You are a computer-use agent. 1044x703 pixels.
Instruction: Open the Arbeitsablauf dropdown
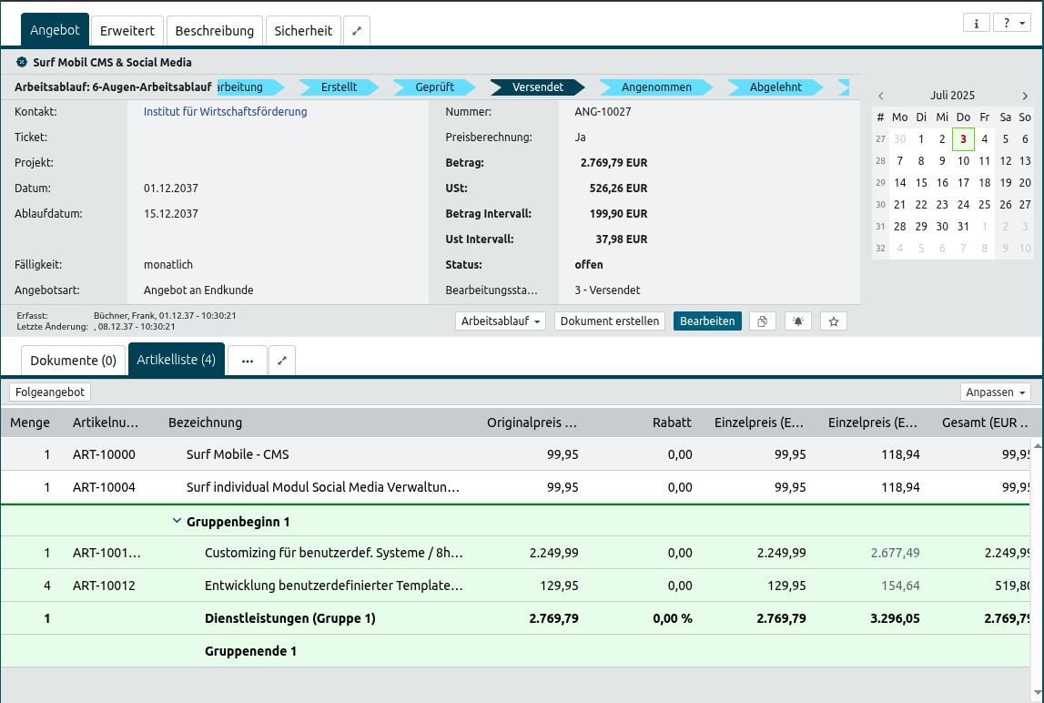coord(501,321)
